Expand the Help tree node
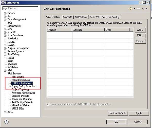 point(5,23)
